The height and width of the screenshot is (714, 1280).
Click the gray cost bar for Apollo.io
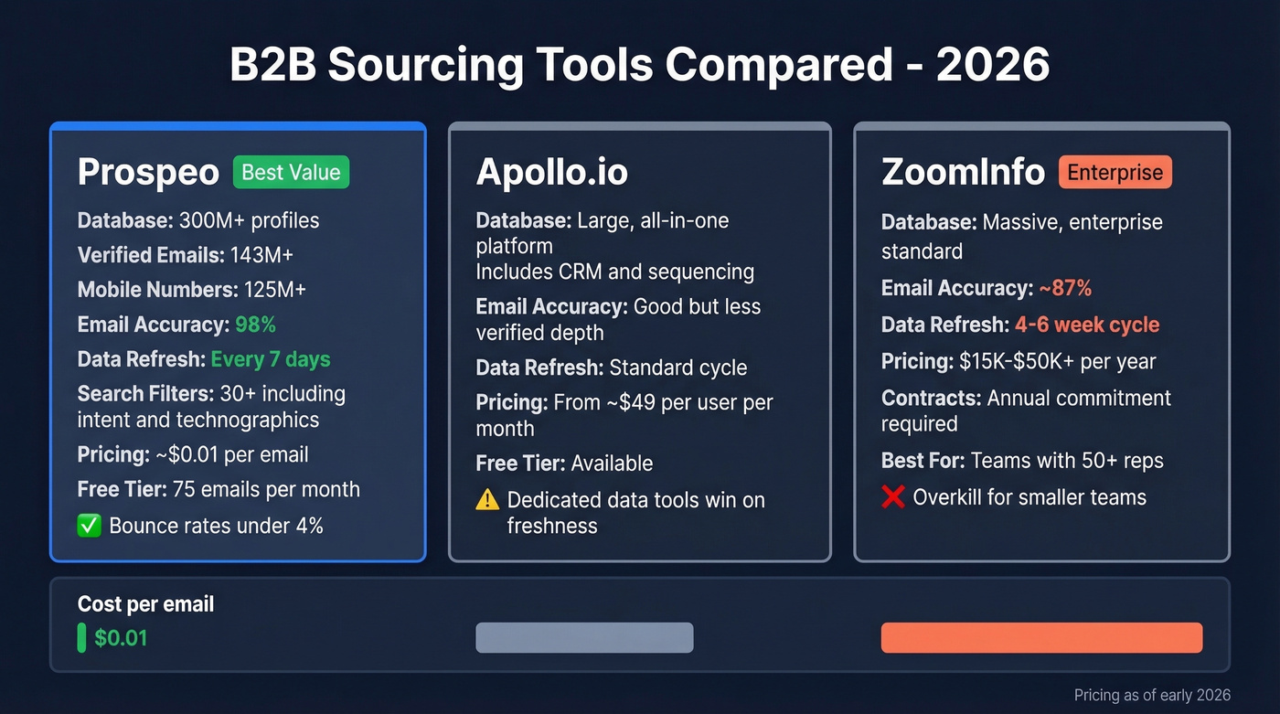[x=583, y=637]
